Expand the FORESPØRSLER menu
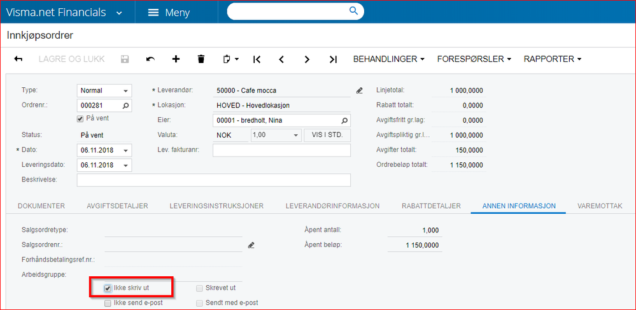 [474, 59]
